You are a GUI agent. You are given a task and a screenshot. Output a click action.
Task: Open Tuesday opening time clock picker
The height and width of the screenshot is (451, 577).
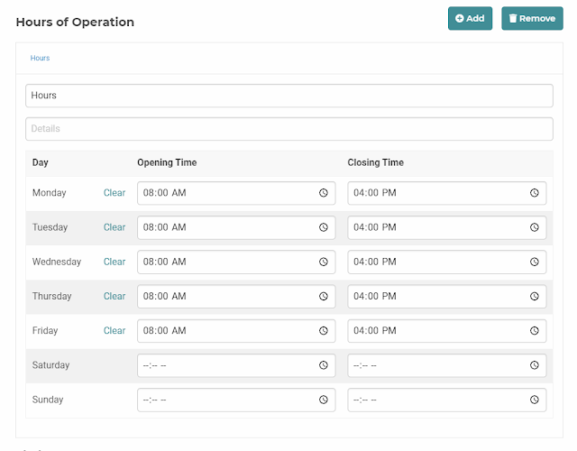coord(324,227)
